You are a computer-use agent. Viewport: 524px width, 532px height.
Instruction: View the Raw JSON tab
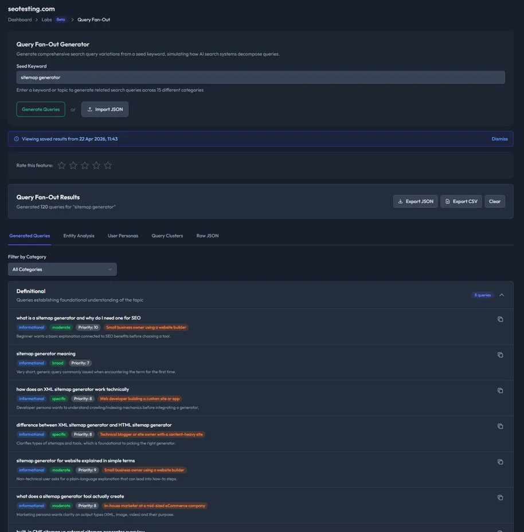click(x=208, y=236)
